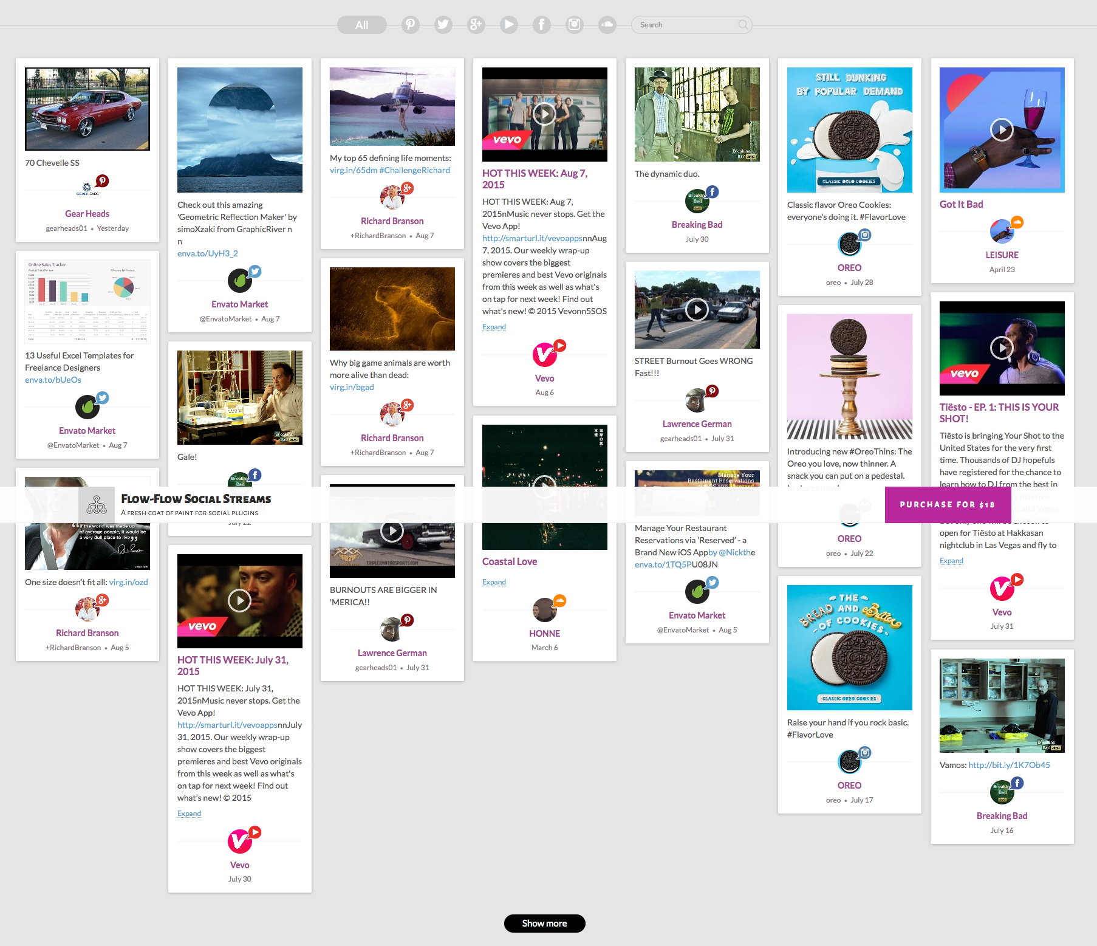Open Flow-Flow Social Streams banner logo
Screen dimensions: 1097x946
tap(97, 504)
